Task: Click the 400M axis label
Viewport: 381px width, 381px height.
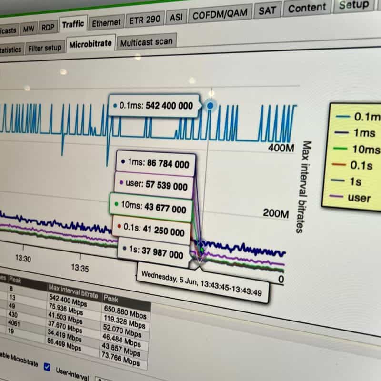Action: (x=281, y=148)
